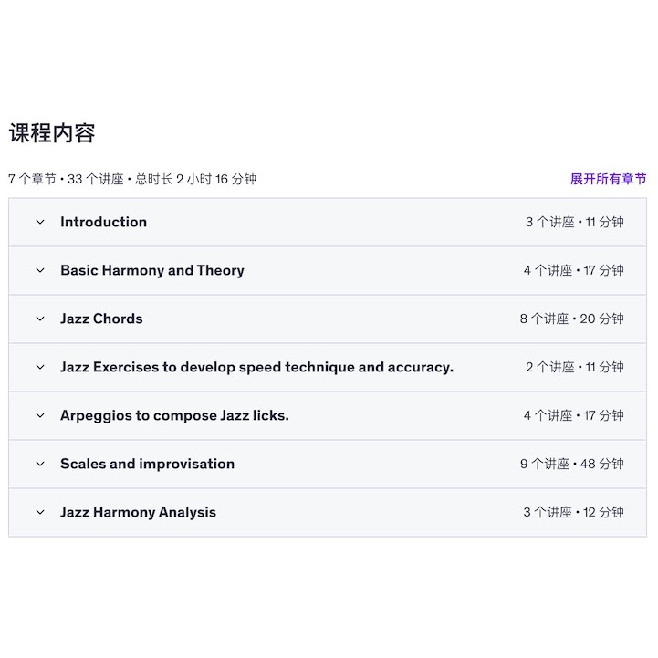Open the Jazz Harmony Analysis title
This screenshot has height=658, width=658.
coord(138,512)
